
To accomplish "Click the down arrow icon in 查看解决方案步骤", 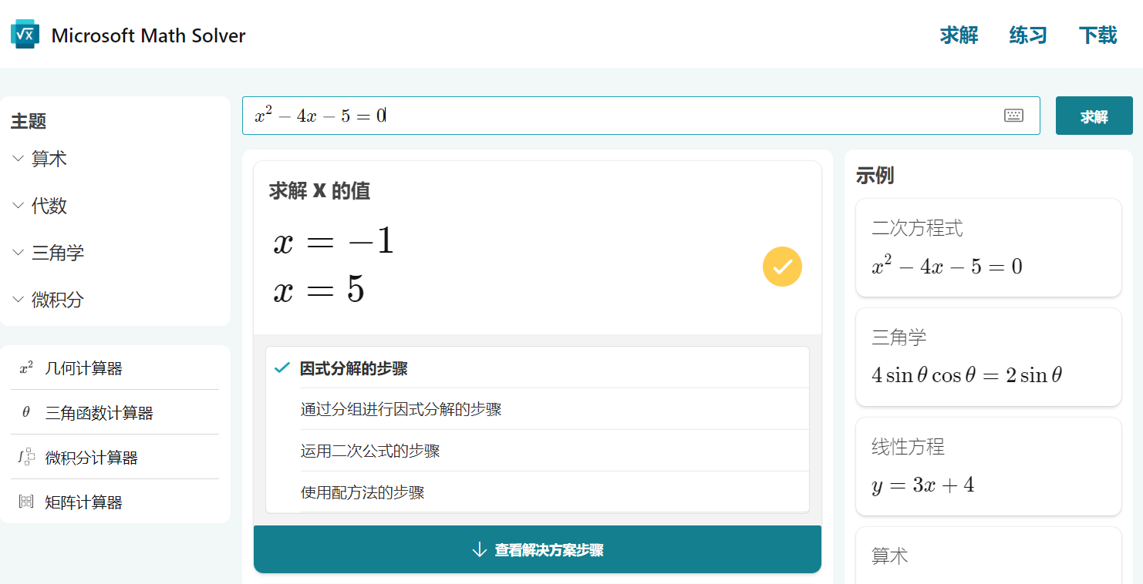I will pos(479,550).
